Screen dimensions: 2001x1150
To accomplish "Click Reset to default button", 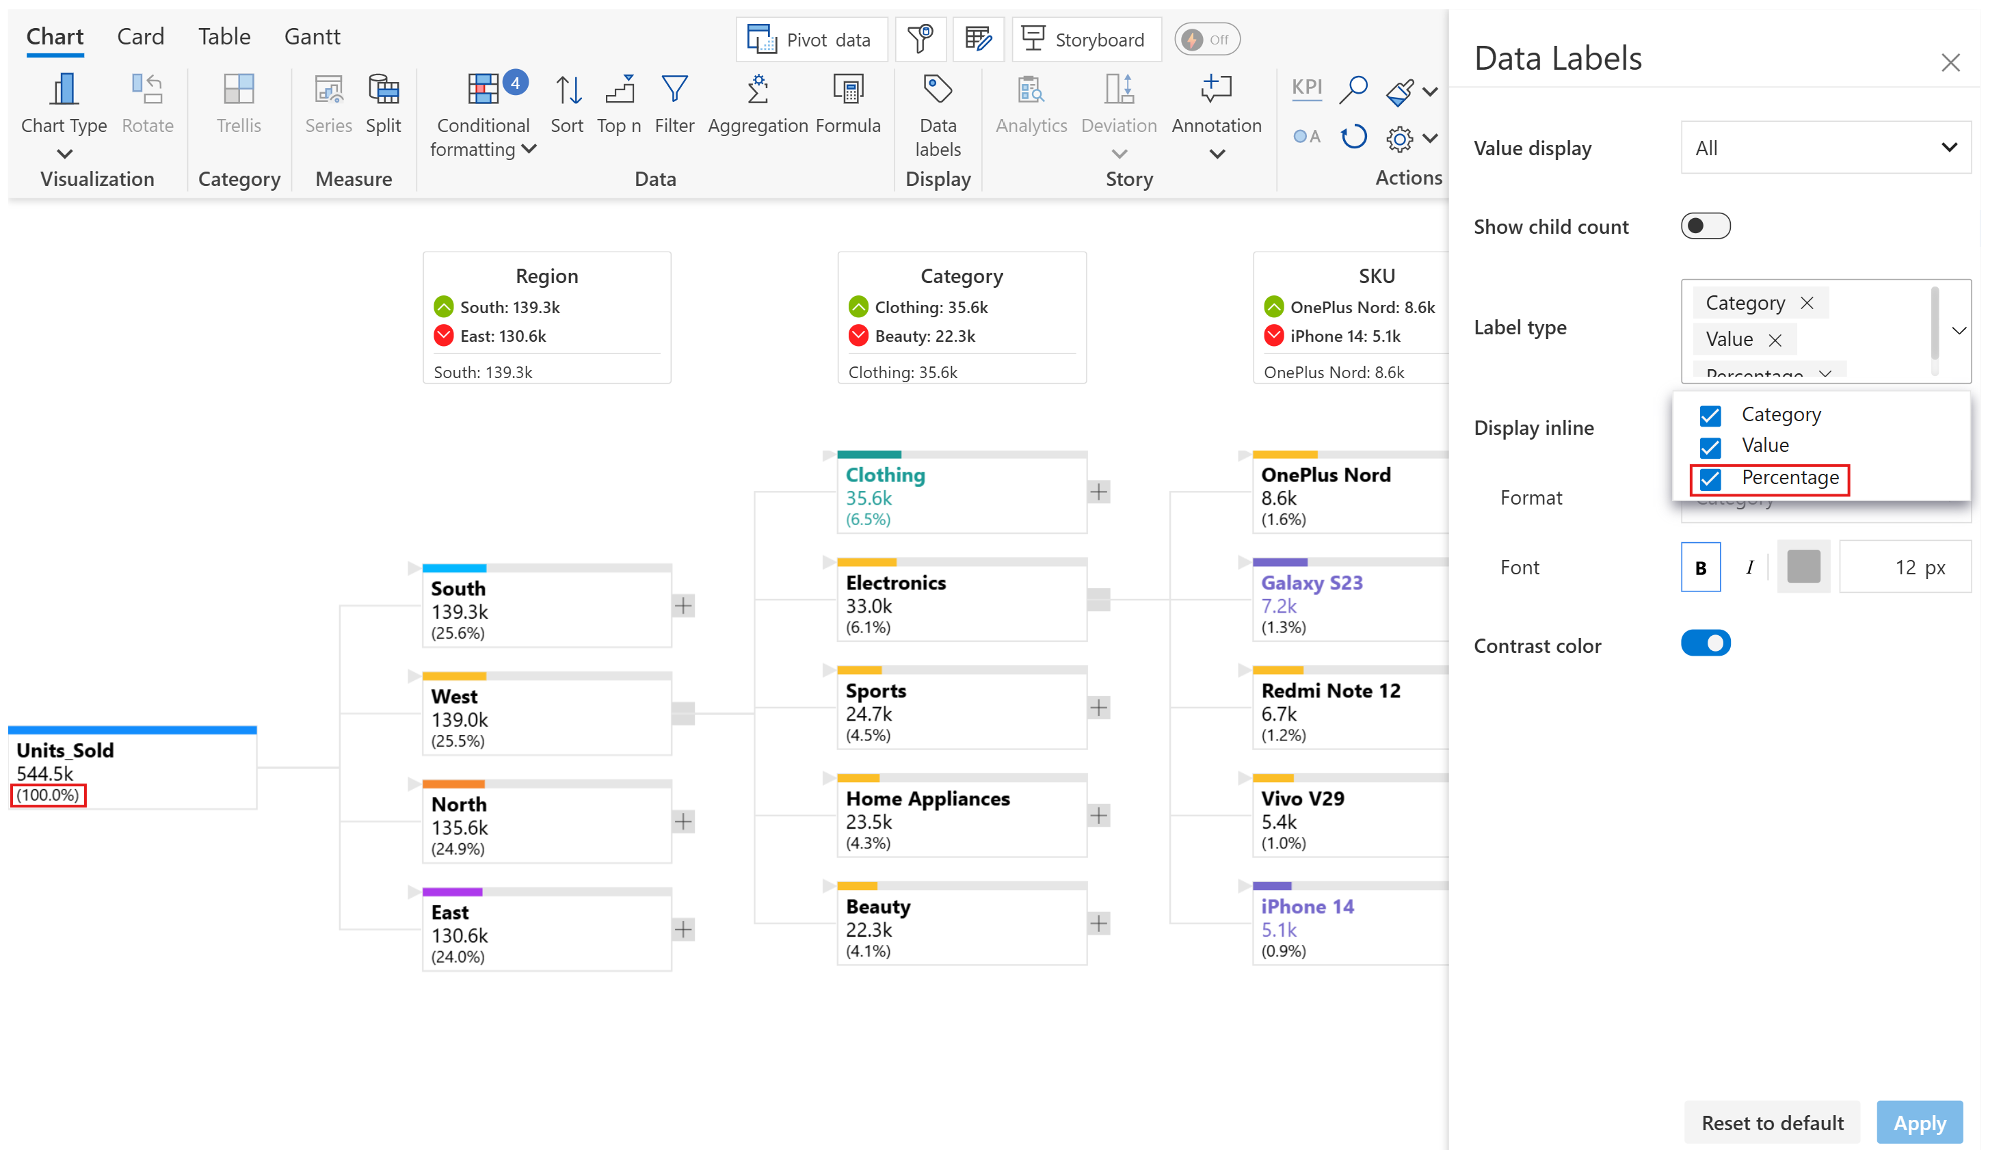I will pyautogui.click(x=1772, y=1123).
